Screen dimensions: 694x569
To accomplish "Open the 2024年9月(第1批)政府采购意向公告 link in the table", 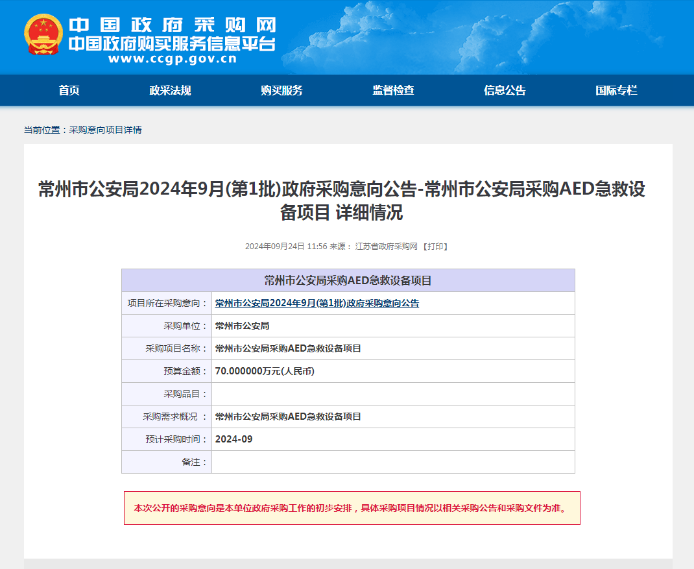I will coord(317,303).
